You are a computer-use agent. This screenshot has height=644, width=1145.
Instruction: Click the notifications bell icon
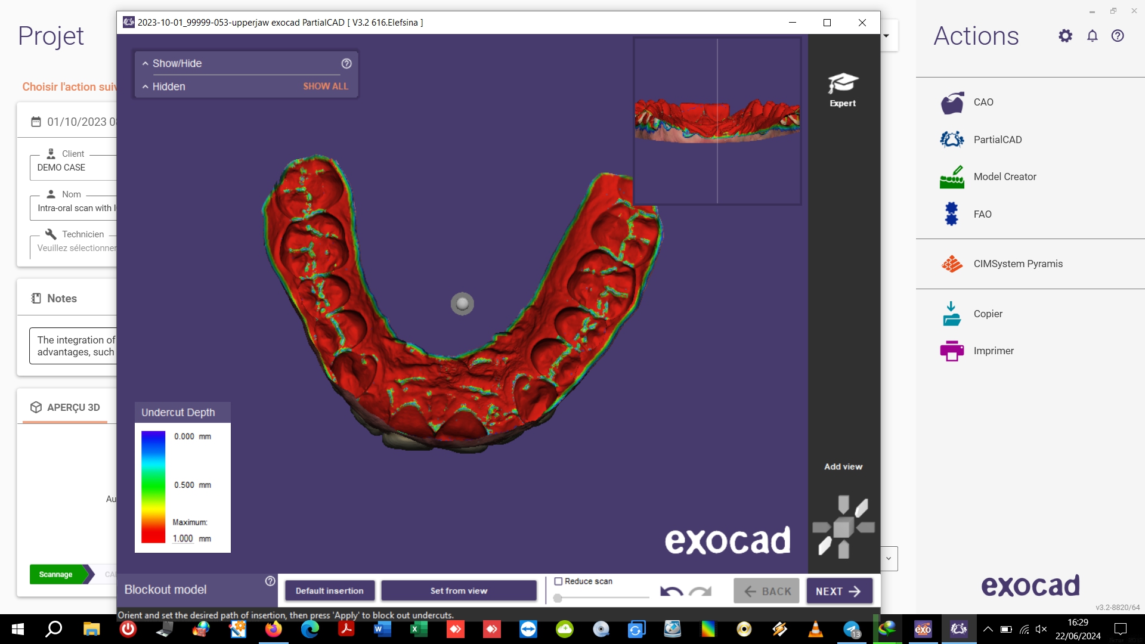[x=1092, y=36]
